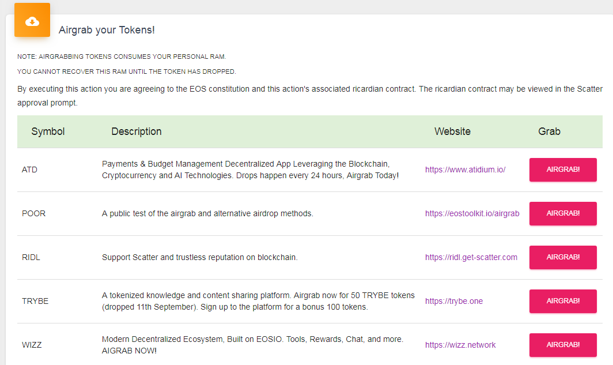Click the Website column header

(452, 131)
